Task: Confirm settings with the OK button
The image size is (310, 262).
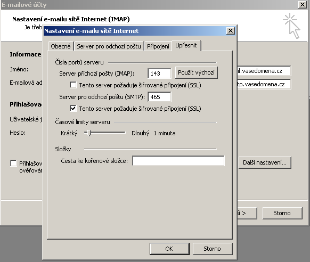Action: 169,249
